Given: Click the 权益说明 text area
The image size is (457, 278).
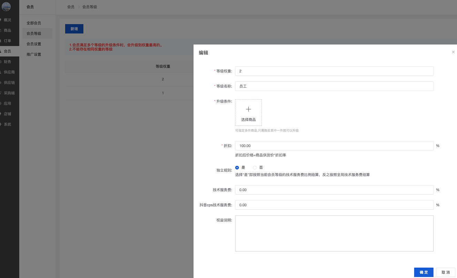Looking at the screenshot, I should (334, 234).
